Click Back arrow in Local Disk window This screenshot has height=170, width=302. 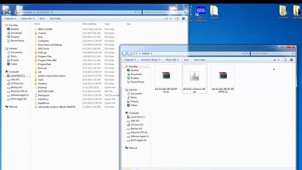point(4,13)
